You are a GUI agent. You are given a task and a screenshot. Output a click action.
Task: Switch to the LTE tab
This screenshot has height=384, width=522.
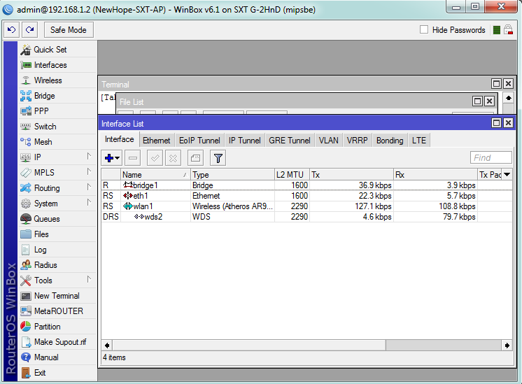pos(419,141)
